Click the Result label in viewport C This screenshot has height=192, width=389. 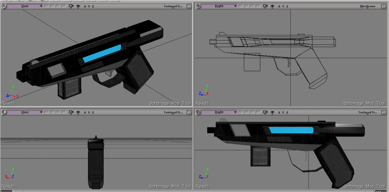click(x=8, y=186)
